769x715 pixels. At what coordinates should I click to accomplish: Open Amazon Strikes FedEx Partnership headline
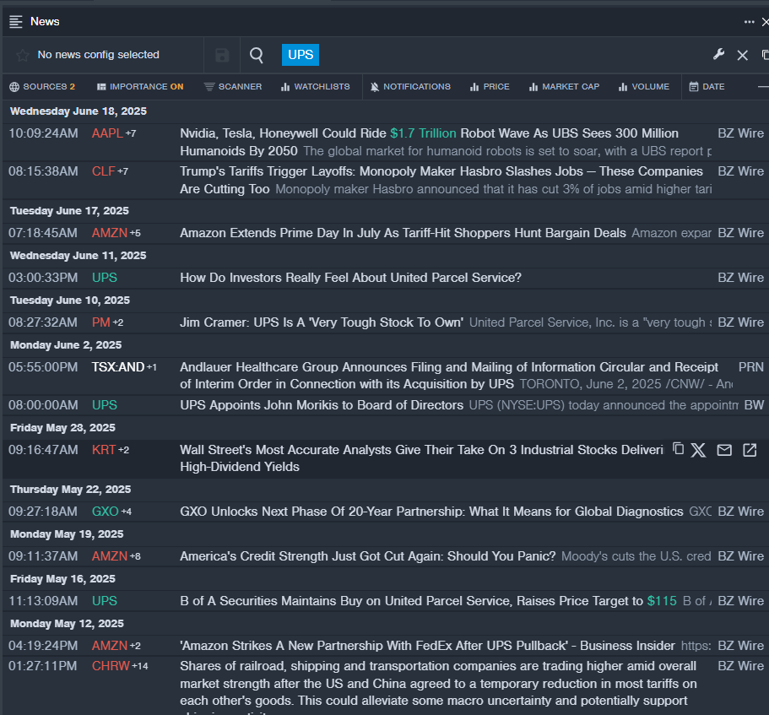click(x=427, y=646)
